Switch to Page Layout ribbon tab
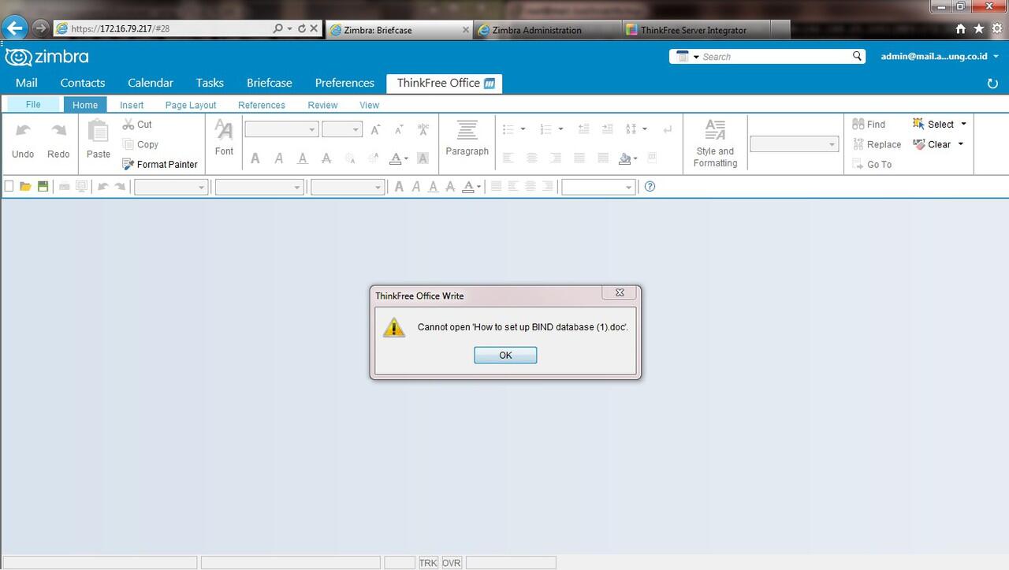 [191, 105]
